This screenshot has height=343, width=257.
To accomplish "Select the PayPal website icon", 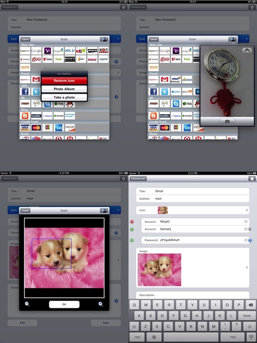I will (x=104, y=59).
